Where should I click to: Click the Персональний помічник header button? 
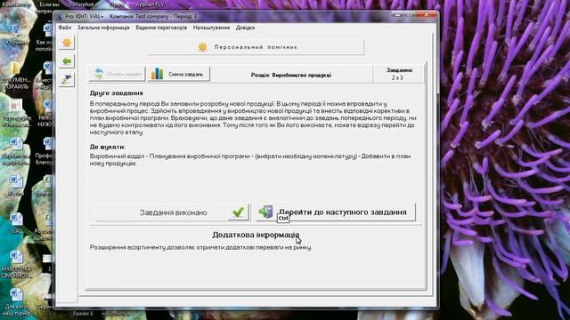point(256,47)
